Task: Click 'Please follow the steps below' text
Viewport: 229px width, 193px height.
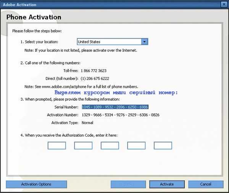Action: [x=37, y=31]
